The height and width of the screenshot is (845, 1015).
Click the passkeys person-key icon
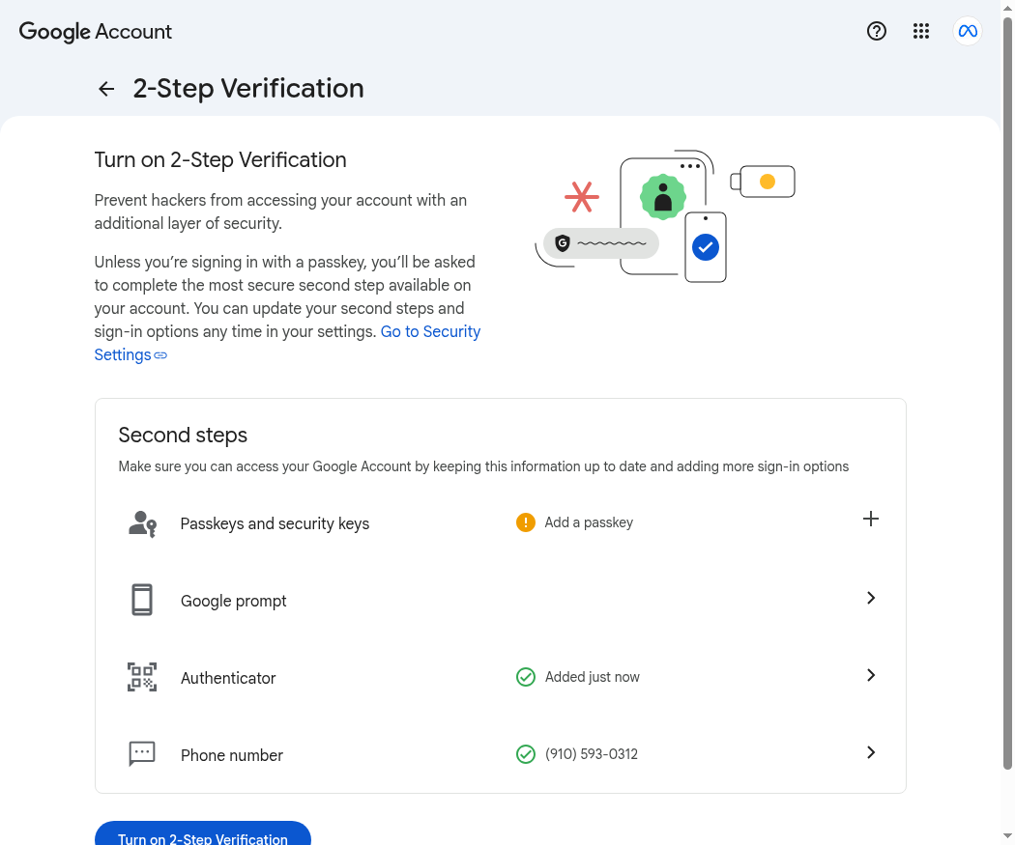coord(142,523)
